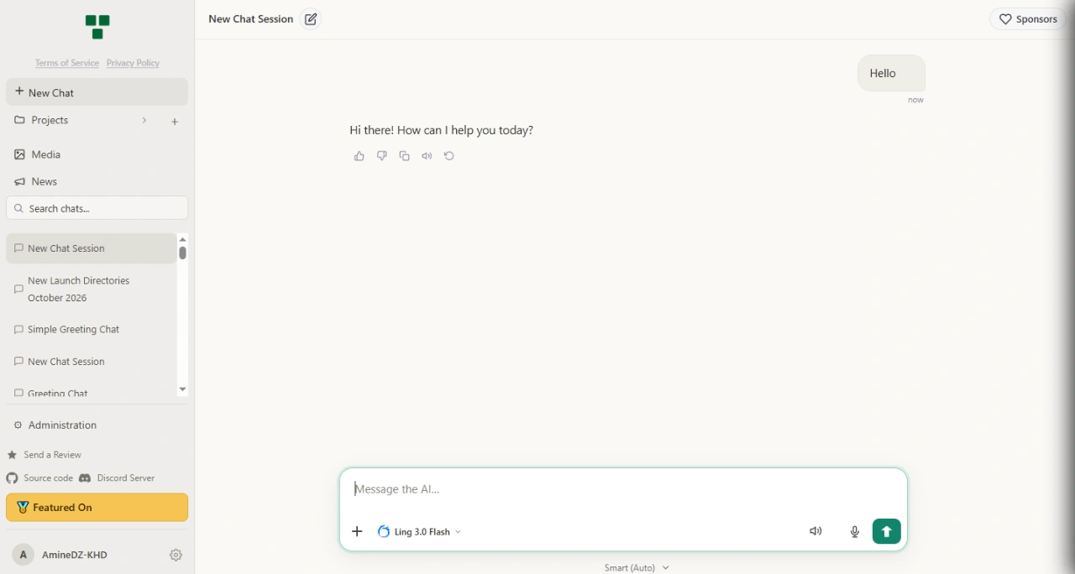This screenshot has width=1075, height=574.
Task: Click the heart icon in Sponsors
Action: pos(1005,19)
